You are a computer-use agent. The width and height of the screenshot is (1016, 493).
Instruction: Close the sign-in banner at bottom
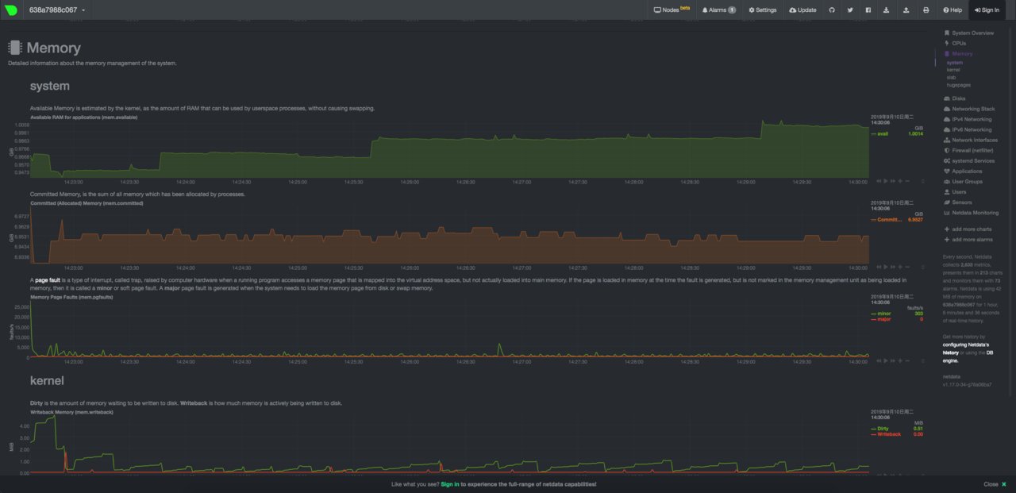(995, 484)
